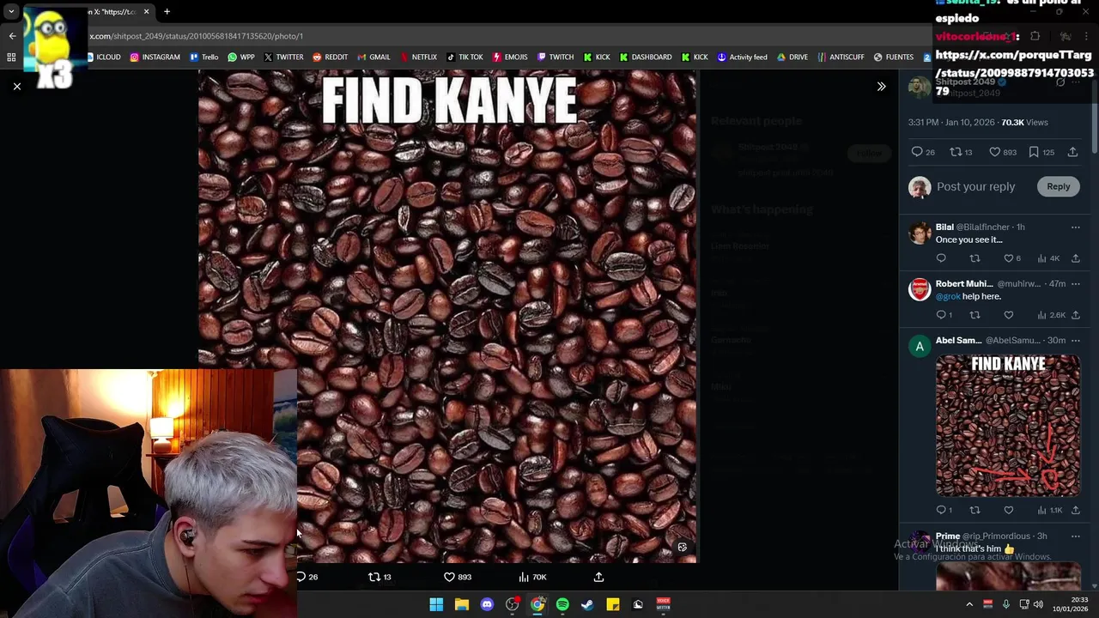Open the DASHBOARD bookmark
1099x618 pixels.
[x=645, y=57]
